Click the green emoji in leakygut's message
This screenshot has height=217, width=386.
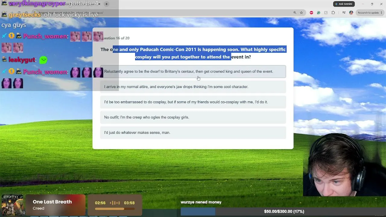pyautogui.click(x=43, y=60)
